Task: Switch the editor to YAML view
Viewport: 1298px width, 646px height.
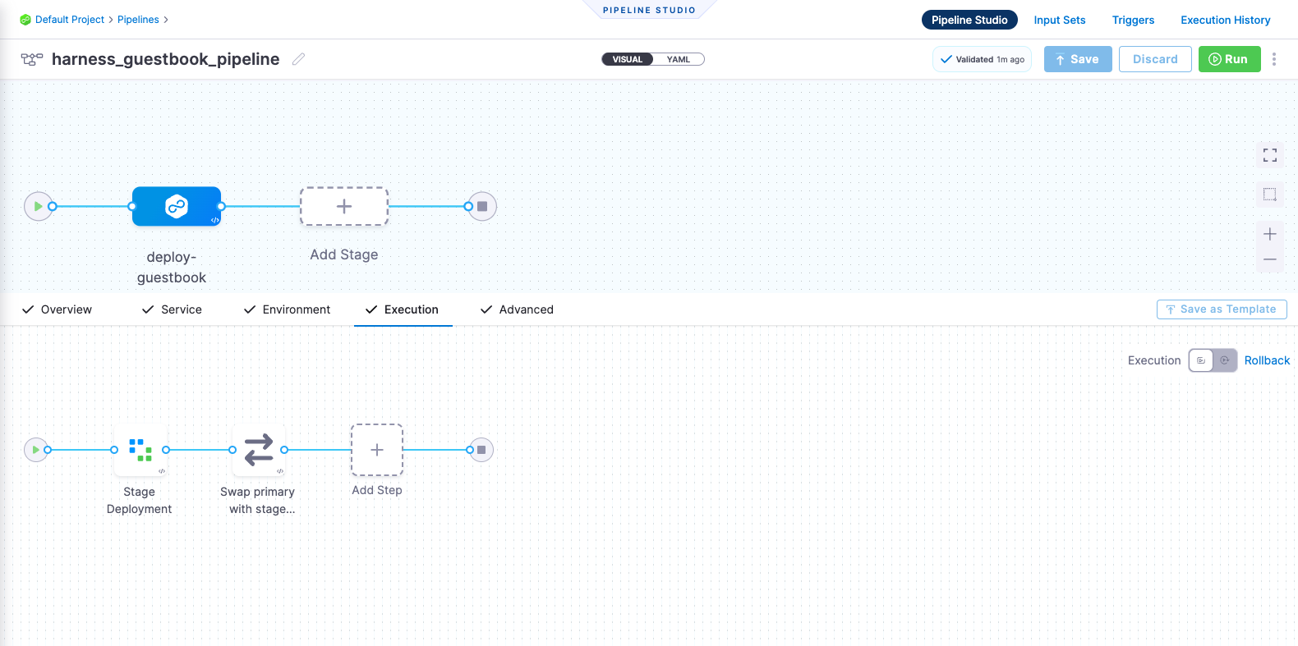Action: [678, 59]
